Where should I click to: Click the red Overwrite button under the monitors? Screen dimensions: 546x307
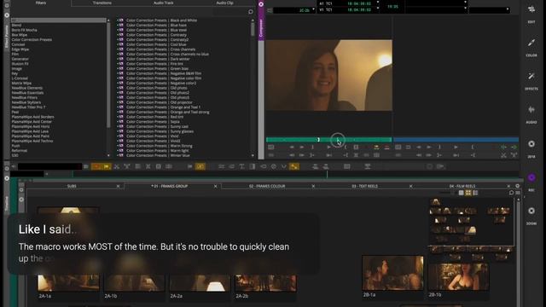click(386, 148)
